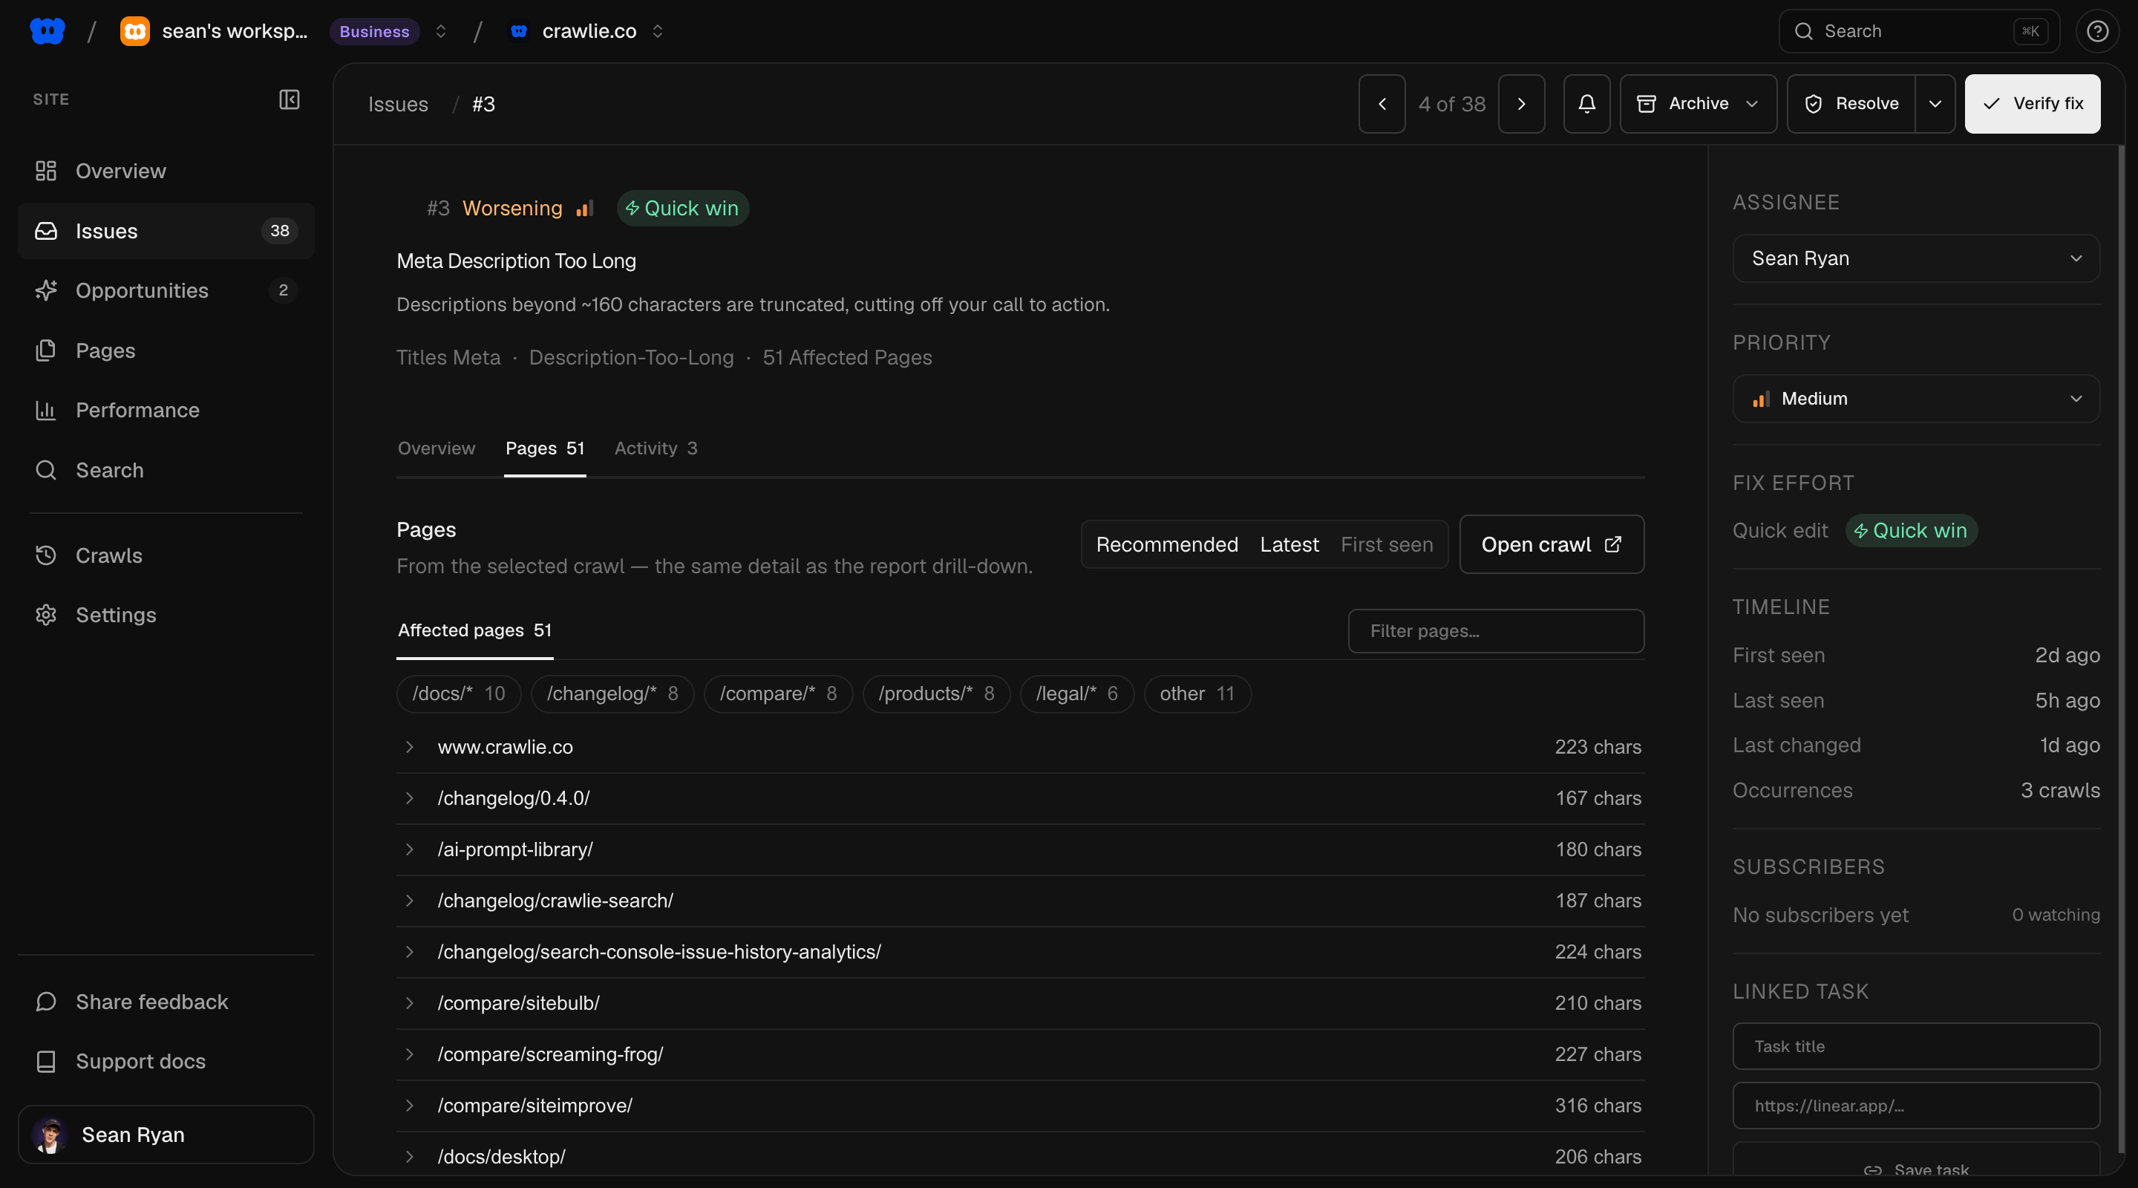Viewport: 2138px width, 1188px height.
Task: Select the Latest crawl option
Action: click(1289, 544)
